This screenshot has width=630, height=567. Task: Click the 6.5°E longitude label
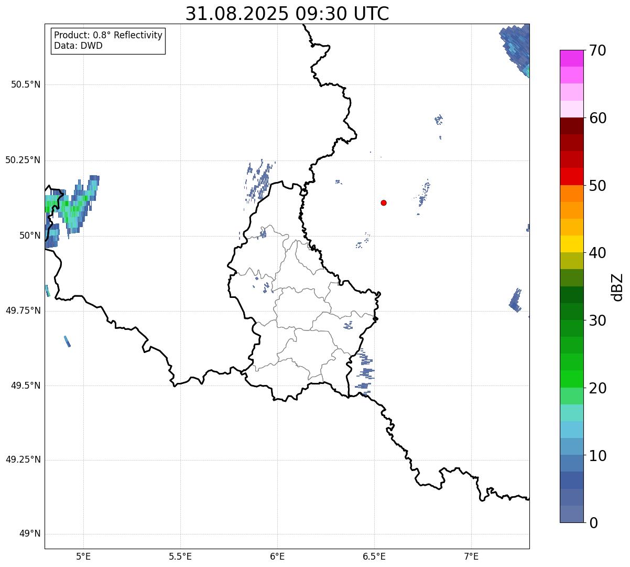tap(374, 556)
